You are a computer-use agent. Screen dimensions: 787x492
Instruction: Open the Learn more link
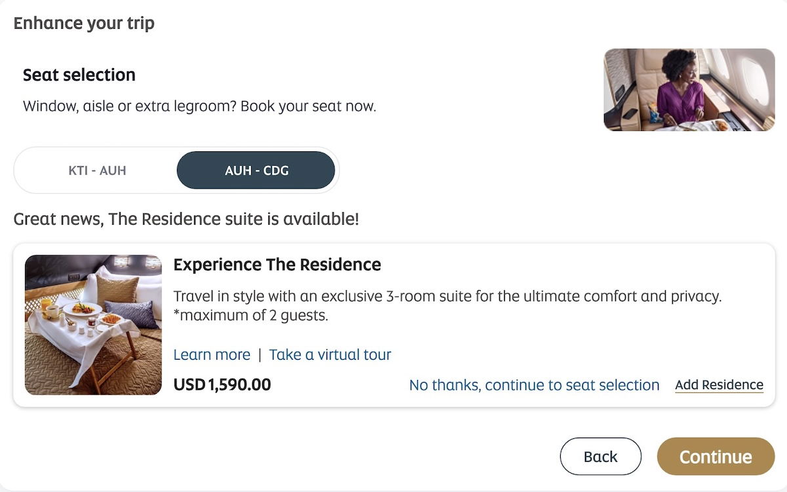[x=211, y=355]
